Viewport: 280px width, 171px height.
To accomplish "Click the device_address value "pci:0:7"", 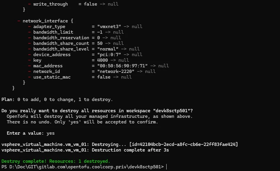I will point(109,54).
